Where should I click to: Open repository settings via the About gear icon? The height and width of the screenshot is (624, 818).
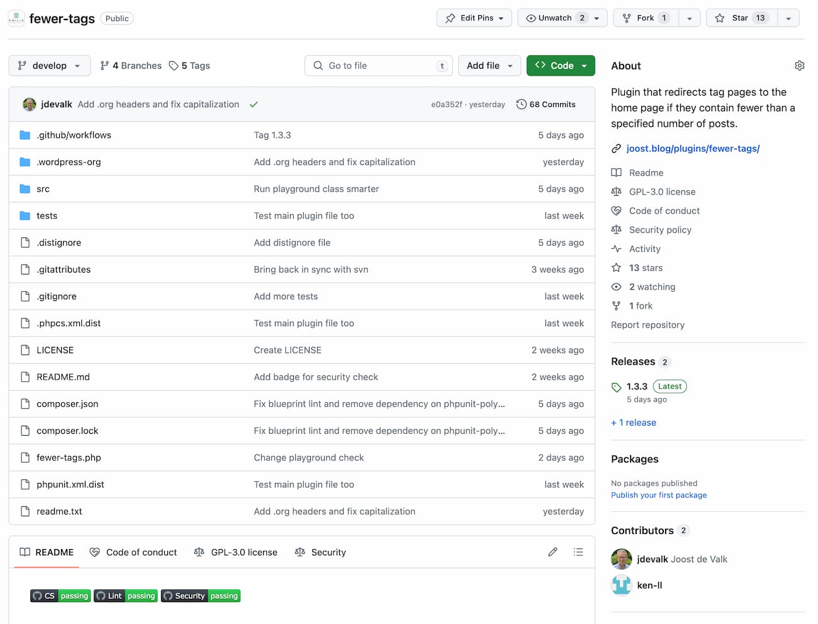point(799,65)
